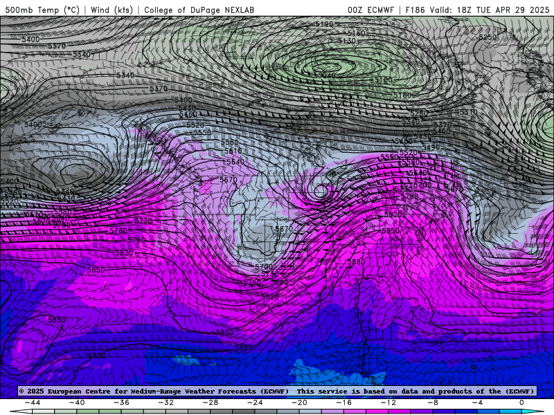Screen dimensions: 554x415
Task: Click the '5130' contour label
Action: pos(347,41)
